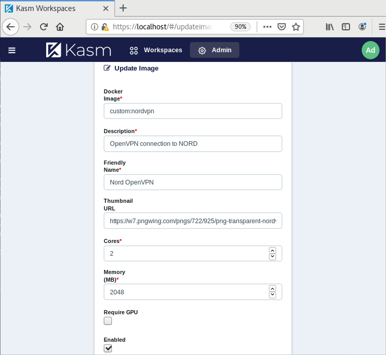Click the Admin gear icon
386x355 pixels.
202,50
